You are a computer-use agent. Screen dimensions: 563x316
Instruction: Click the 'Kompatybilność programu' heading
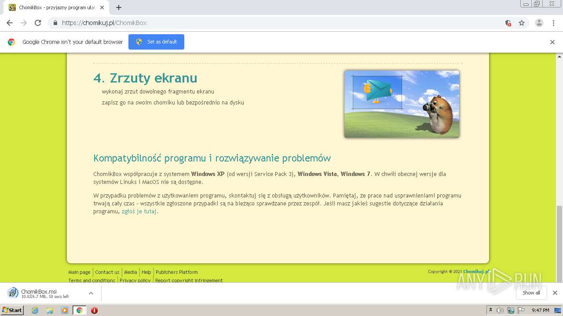pos(212,158)
